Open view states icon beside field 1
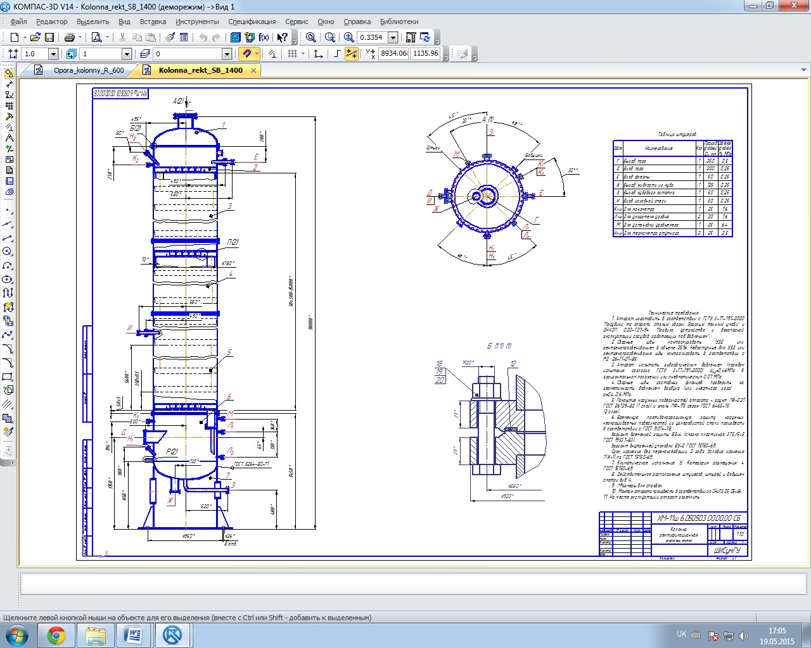811x648 pixels. point(71,54)
